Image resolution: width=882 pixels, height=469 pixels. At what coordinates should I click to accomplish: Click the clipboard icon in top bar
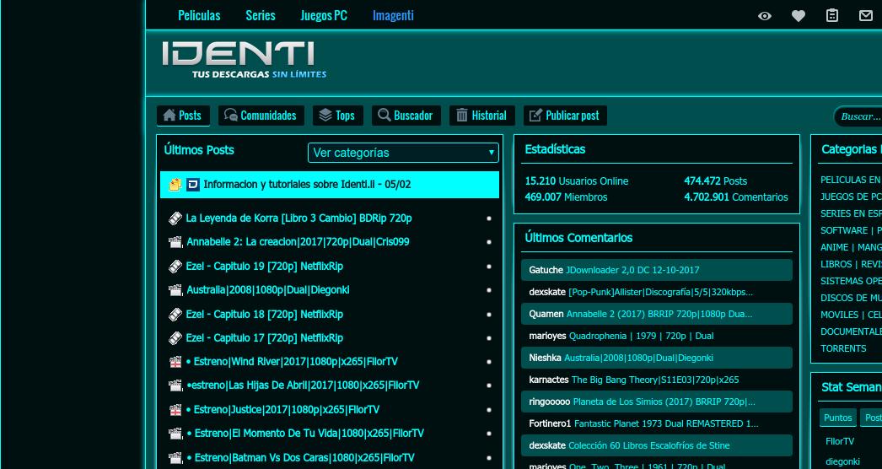(x=832, y=16)
